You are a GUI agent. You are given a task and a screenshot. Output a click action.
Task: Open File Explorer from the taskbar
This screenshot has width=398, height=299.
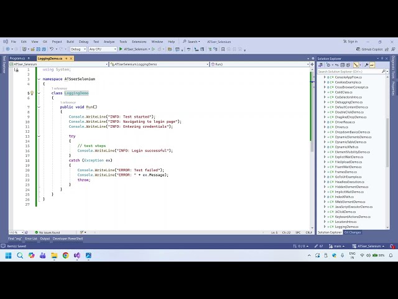(x=54, y=255)
